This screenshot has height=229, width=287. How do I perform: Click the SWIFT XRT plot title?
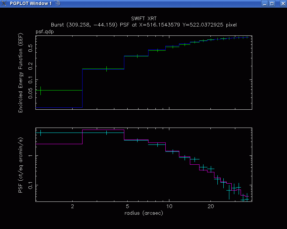click(x=143, y=19)
